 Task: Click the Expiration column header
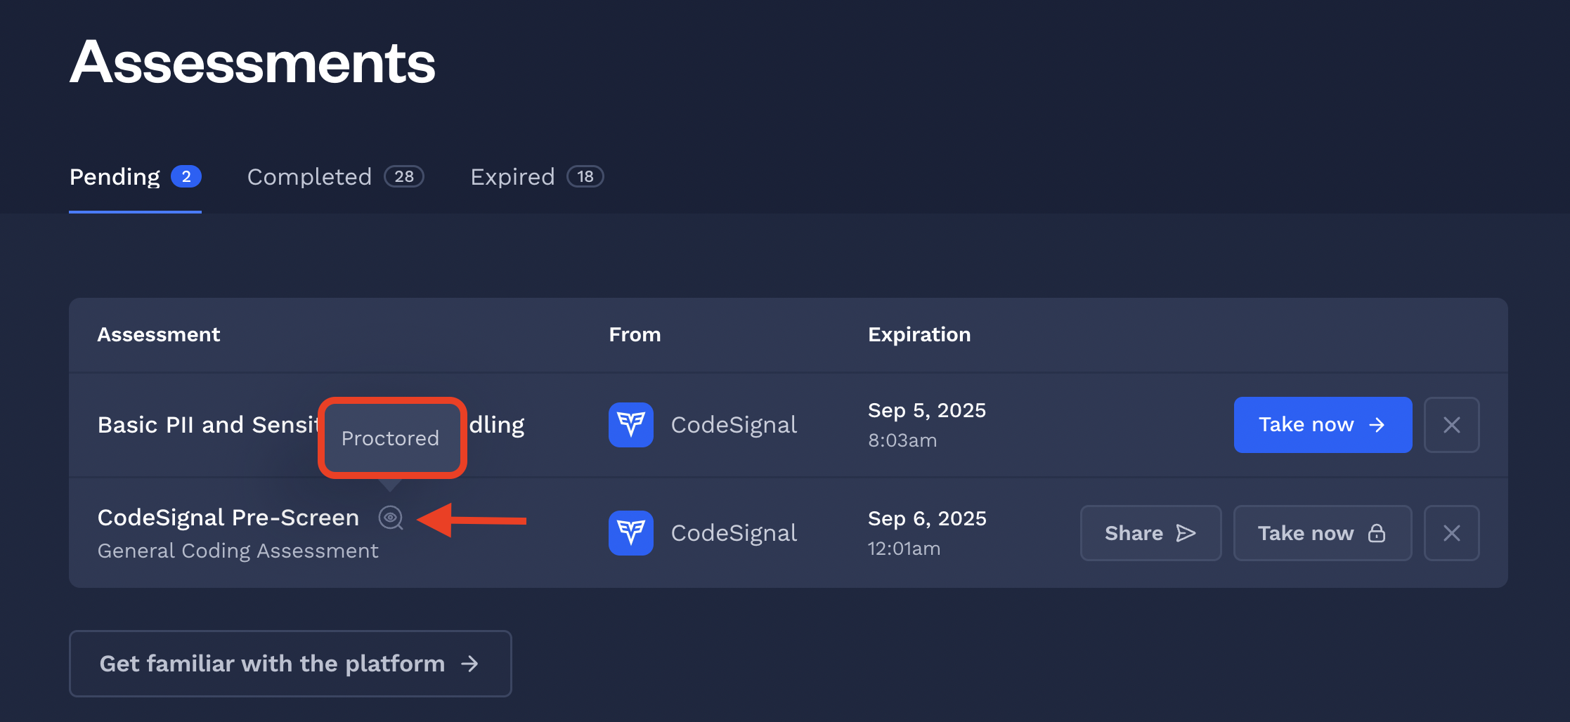(x=919, y=334)
